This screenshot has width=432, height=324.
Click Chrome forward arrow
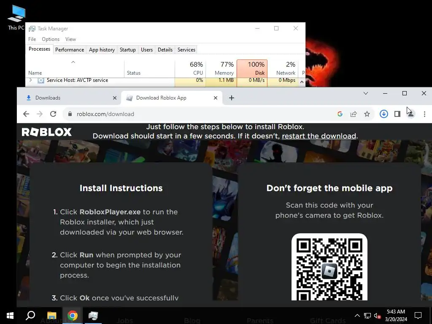(40, 114)
